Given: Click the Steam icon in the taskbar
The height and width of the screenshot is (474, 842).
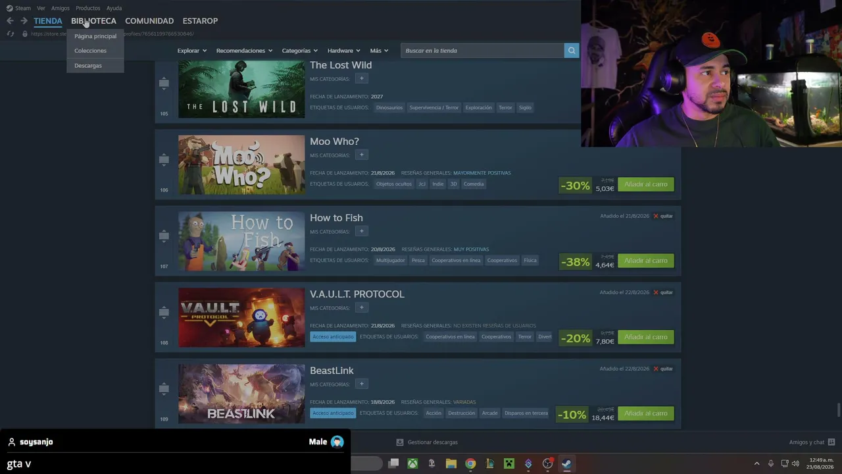Looking at the screenshot, I should point(566,463).
